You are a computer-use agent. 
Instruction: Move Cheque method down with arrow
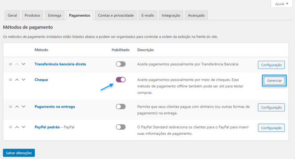pyautogui.click(x=23, y=79)
